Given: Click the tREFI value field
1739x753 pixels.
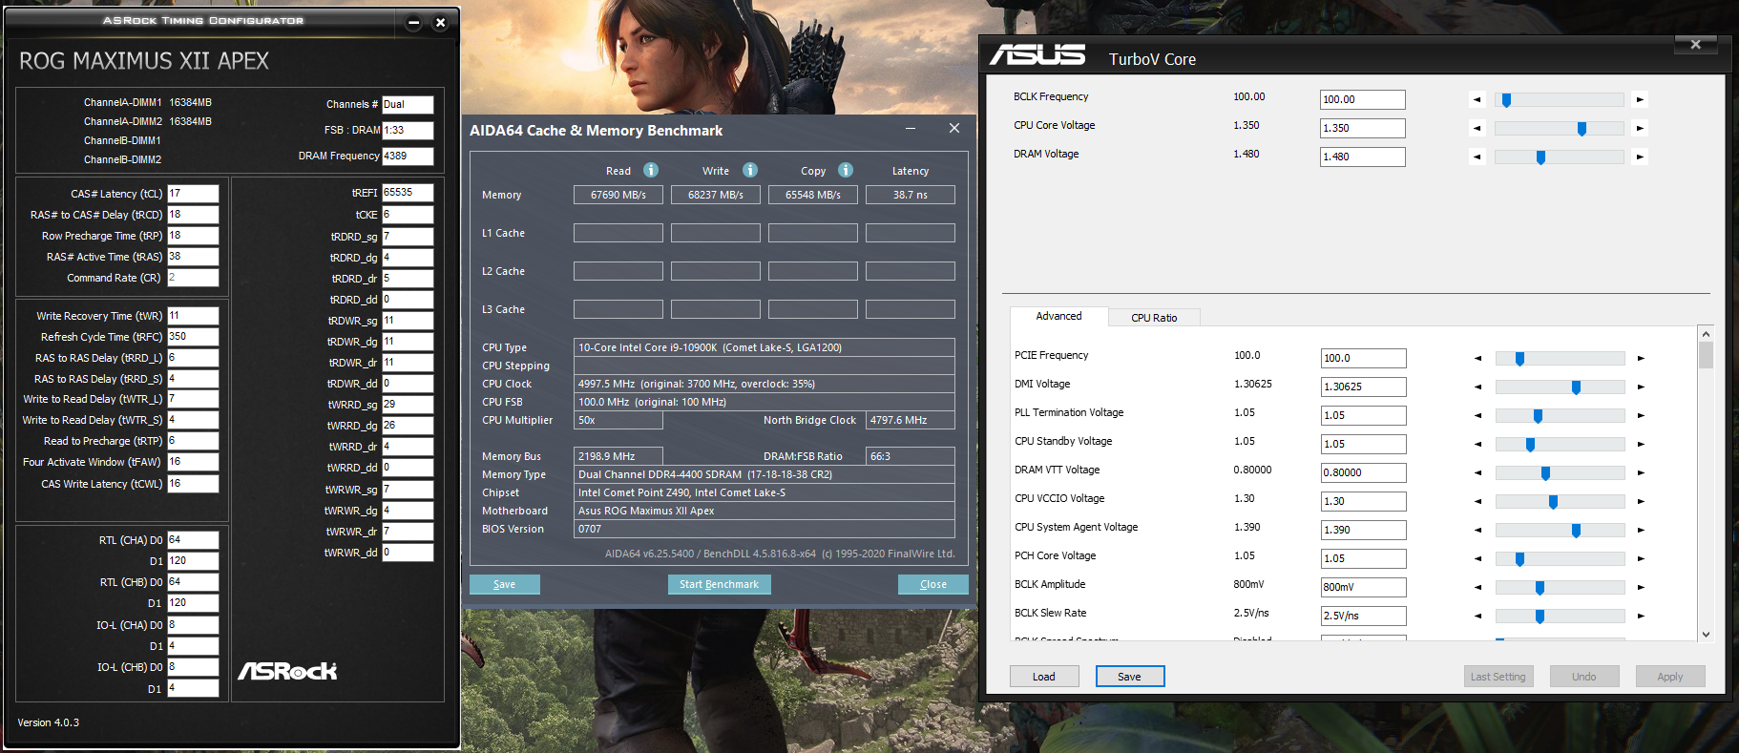Looking at the screenshot, I should (x=408, y=193).
